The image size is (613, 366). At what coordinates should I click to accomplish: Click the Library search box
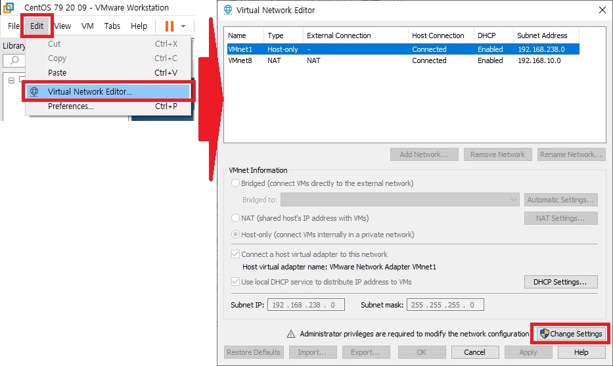(14, 60)
